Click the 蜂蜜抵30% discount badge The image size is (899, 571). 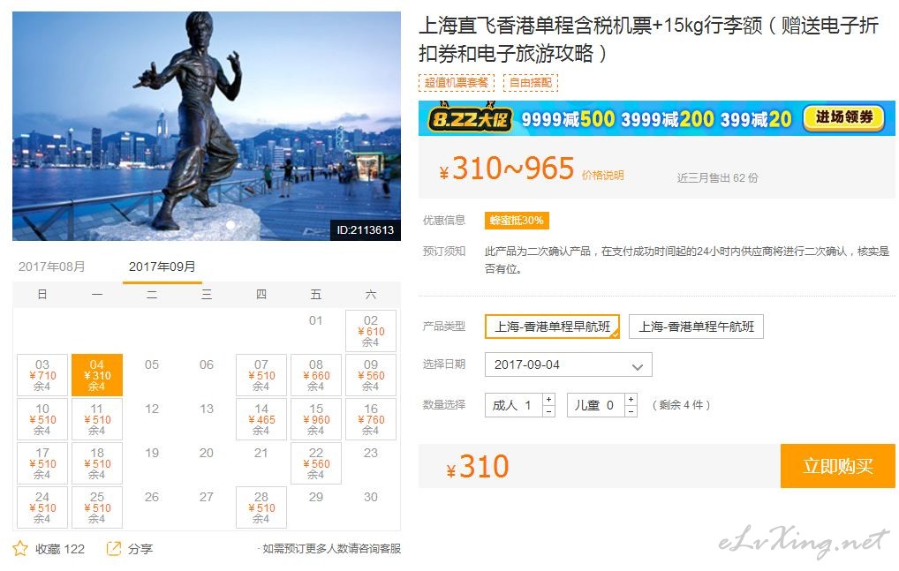click(517, 221)
